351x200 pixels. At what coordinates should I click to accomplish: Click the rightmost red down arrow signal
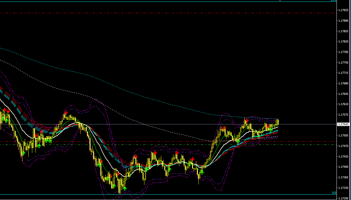click(x=268, y=126)
